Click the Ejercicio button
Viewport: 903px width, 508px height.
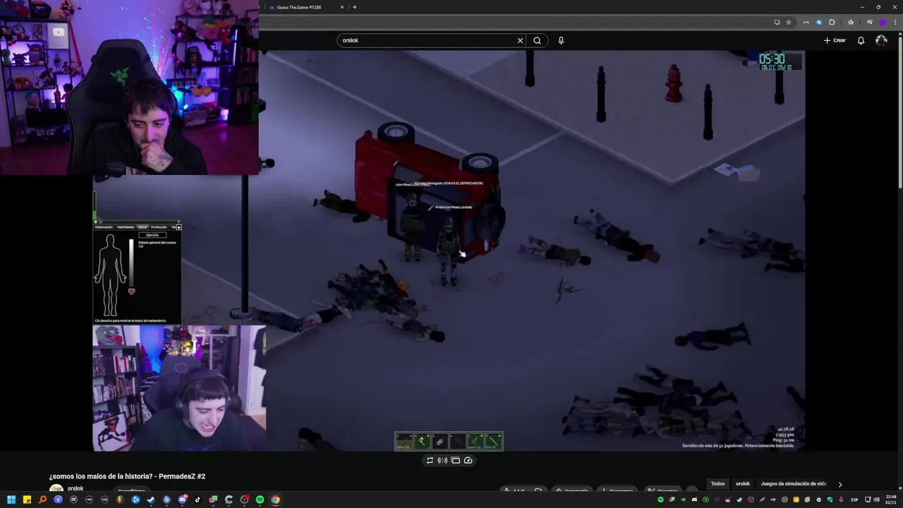tap(152, 235)
